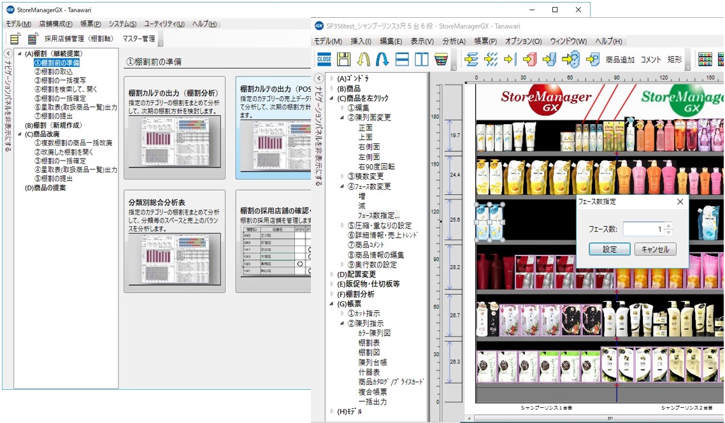Increase face count with the up stepper
This screenshot has width=725, height=423.
(668, 225)
